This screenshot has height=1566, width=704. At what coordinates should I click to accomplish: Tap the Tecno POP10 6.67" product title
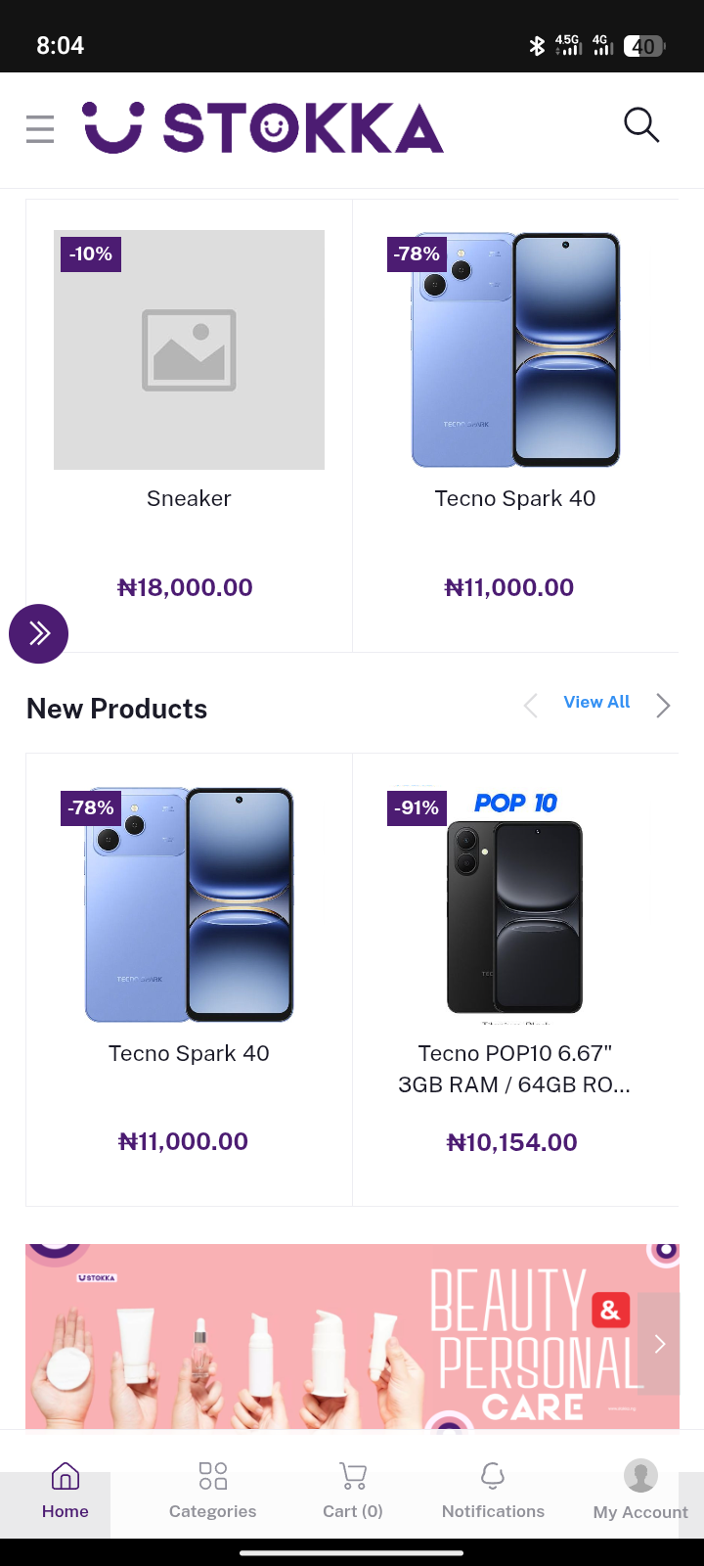(514, 1069)
